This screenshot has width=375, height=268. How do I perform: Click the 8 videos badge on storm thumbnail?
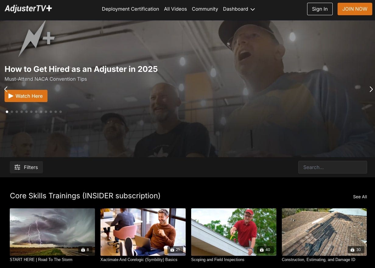click(x=86, y=250)
